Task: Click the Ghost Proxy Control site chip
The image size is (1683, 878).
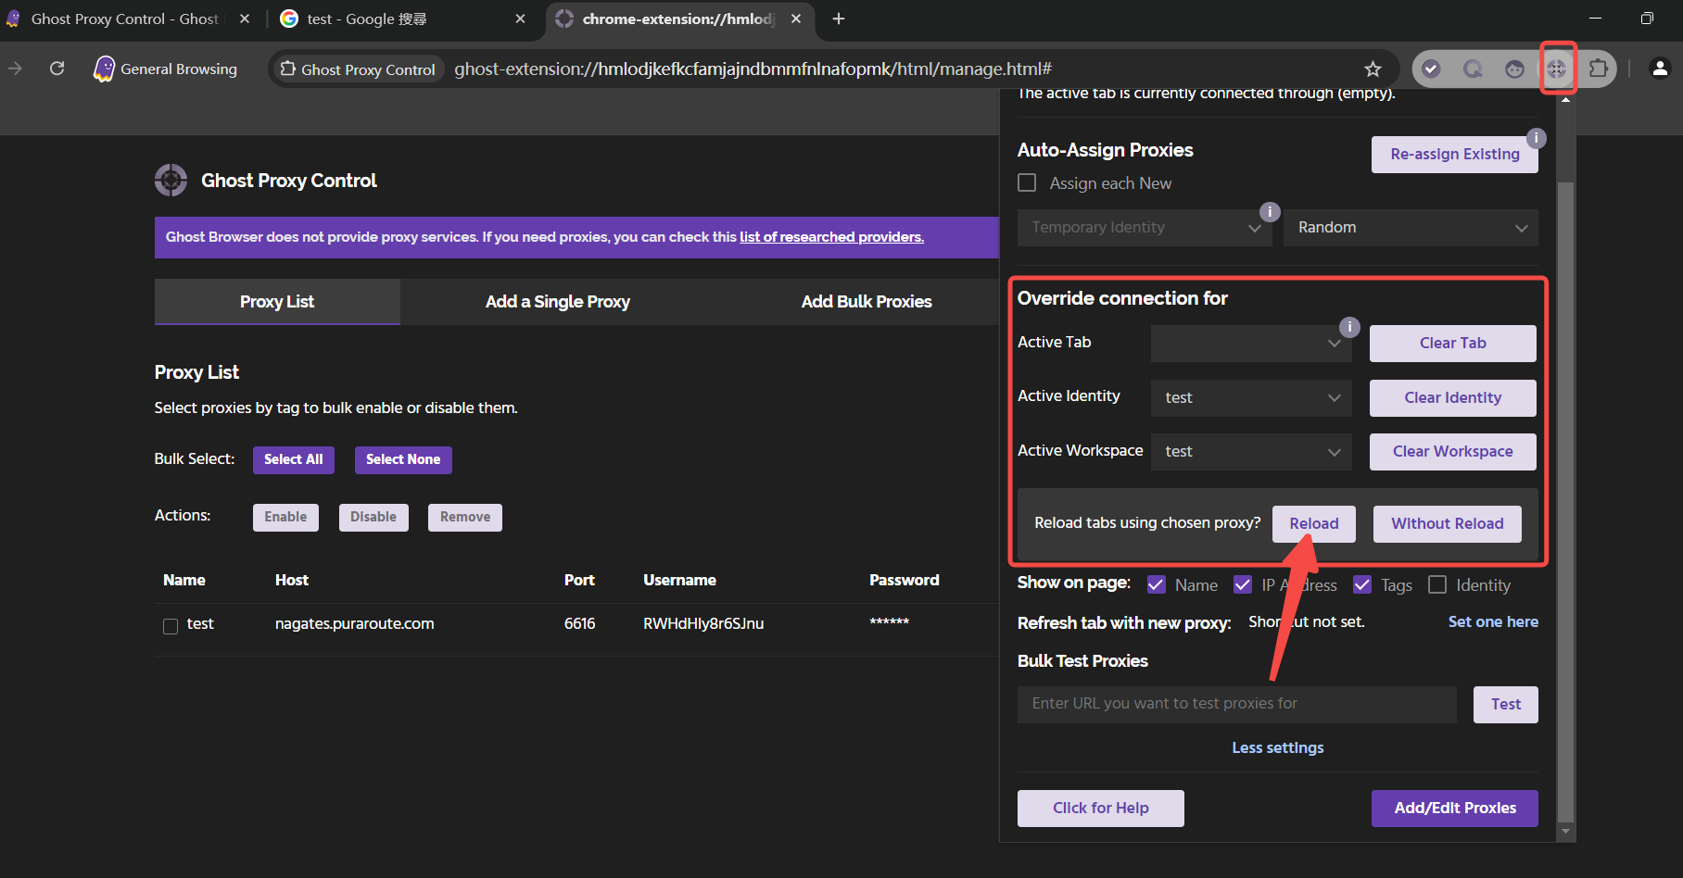Action: coord(358,69)
